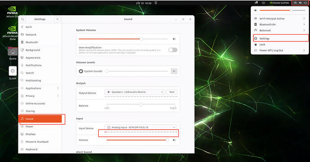The image size is (310, 162).
Task: Open Wi-Fi settings panel
Action: pyautogui.click(x=40, y=27)
